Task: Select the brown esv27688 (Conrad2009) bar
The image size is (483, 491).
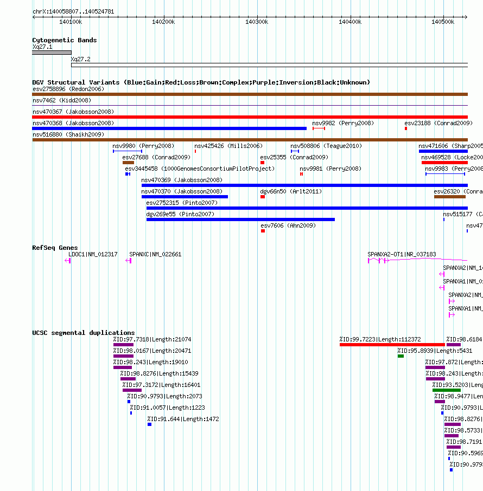Action: 128,163
